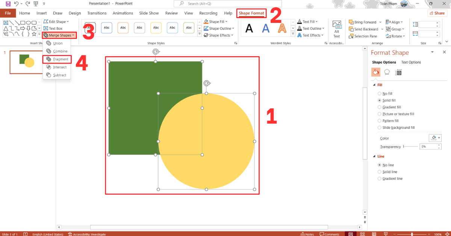Click the Redo arrow icon

tap(27, 4)
